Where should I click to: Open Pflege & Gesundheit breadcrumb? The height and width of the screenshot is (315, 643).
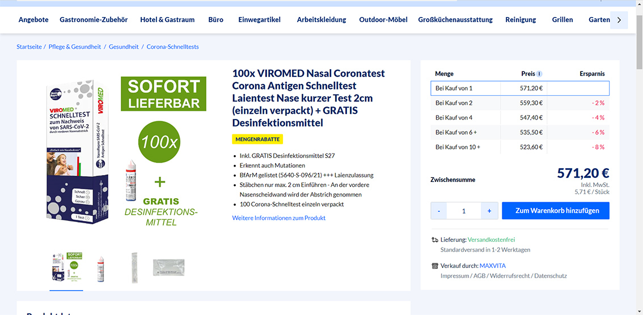click(x=75, y=47)
